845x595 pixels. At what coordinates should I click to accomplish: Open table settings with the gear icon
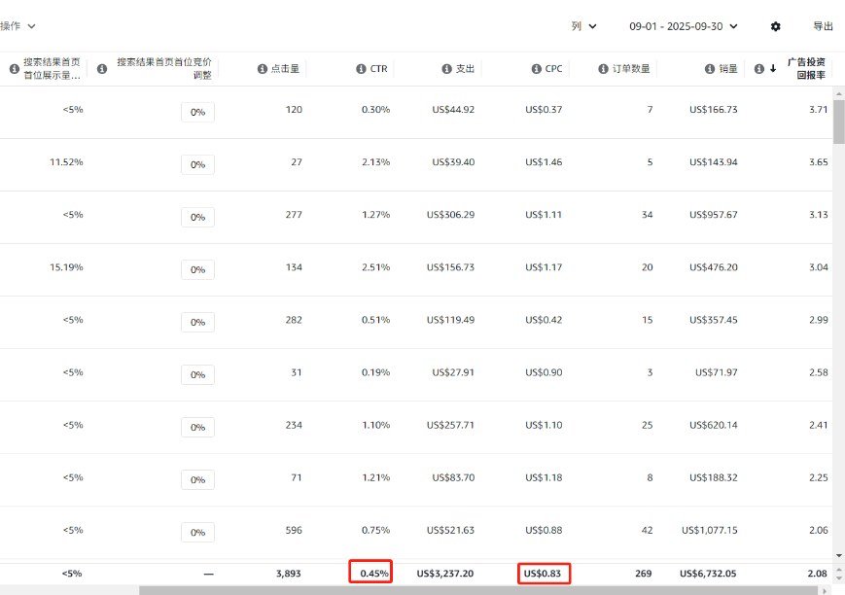click(775, 26)
